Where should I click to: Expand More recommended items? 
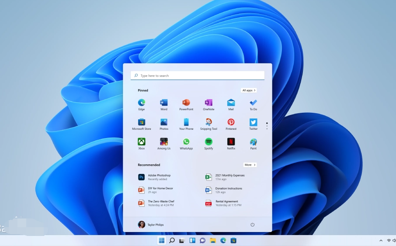pos(250,165)
